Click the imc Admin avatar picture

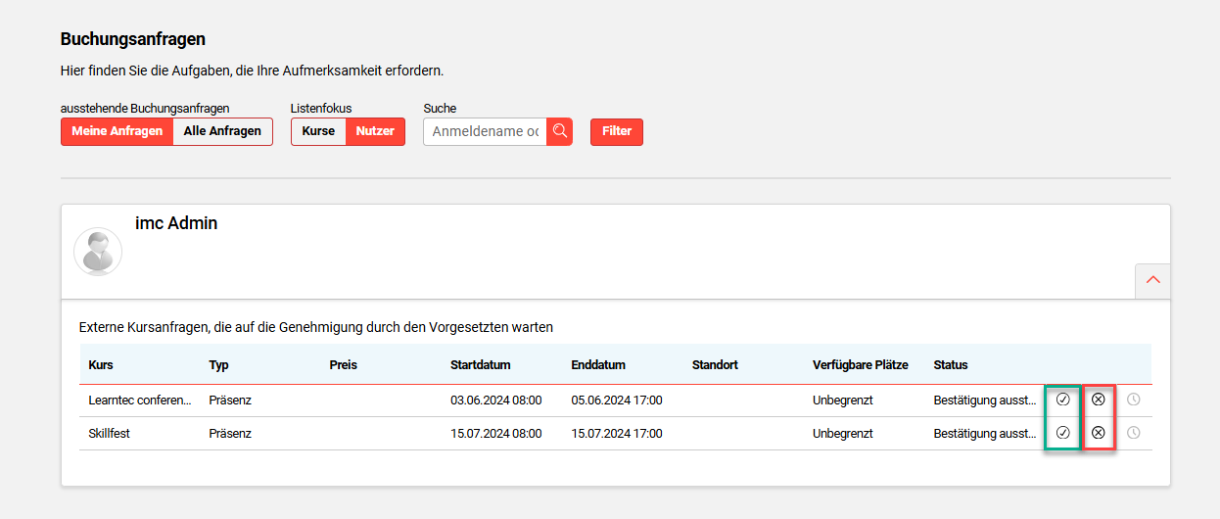[x=98, y=252]
